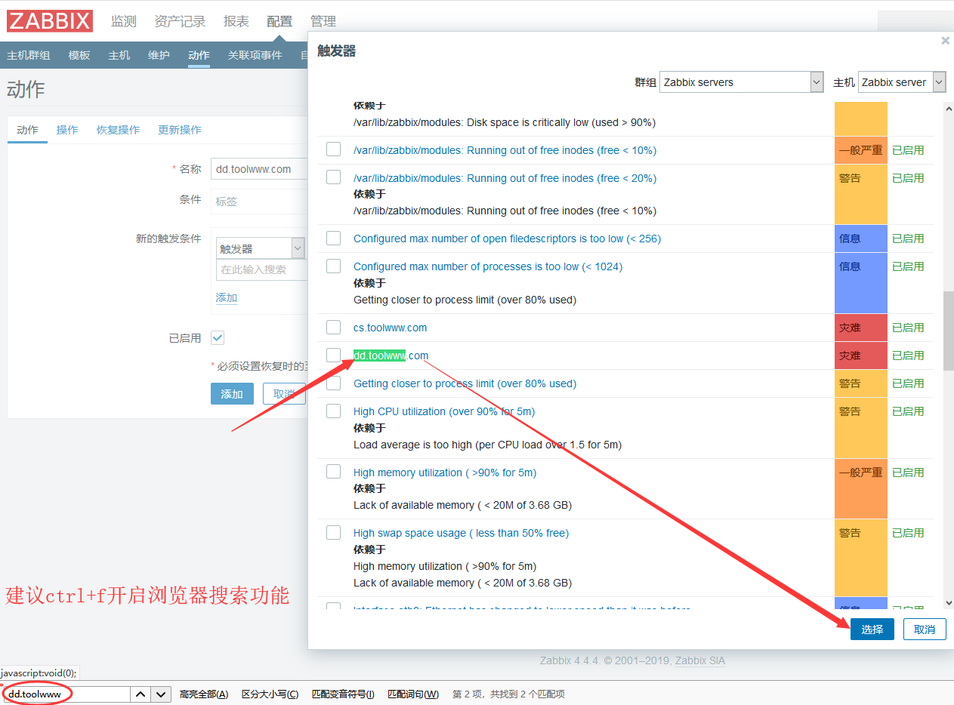Switch to the 动作 form tab

(x=27, y=130)
